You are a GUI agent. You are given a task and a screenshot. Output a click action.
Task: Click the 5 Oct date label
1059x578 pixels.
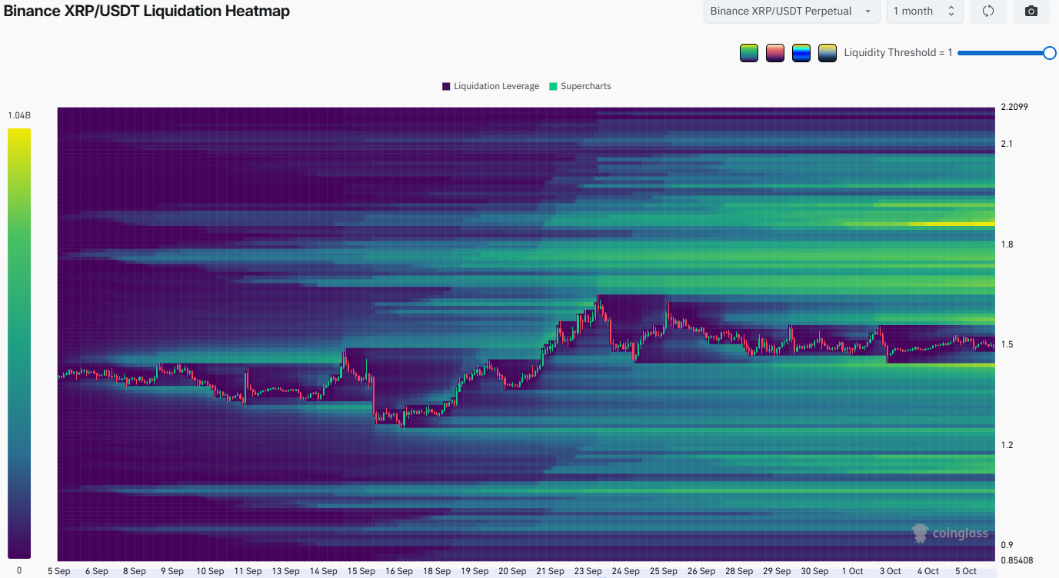pyautogui.click(x=965, y=571)
